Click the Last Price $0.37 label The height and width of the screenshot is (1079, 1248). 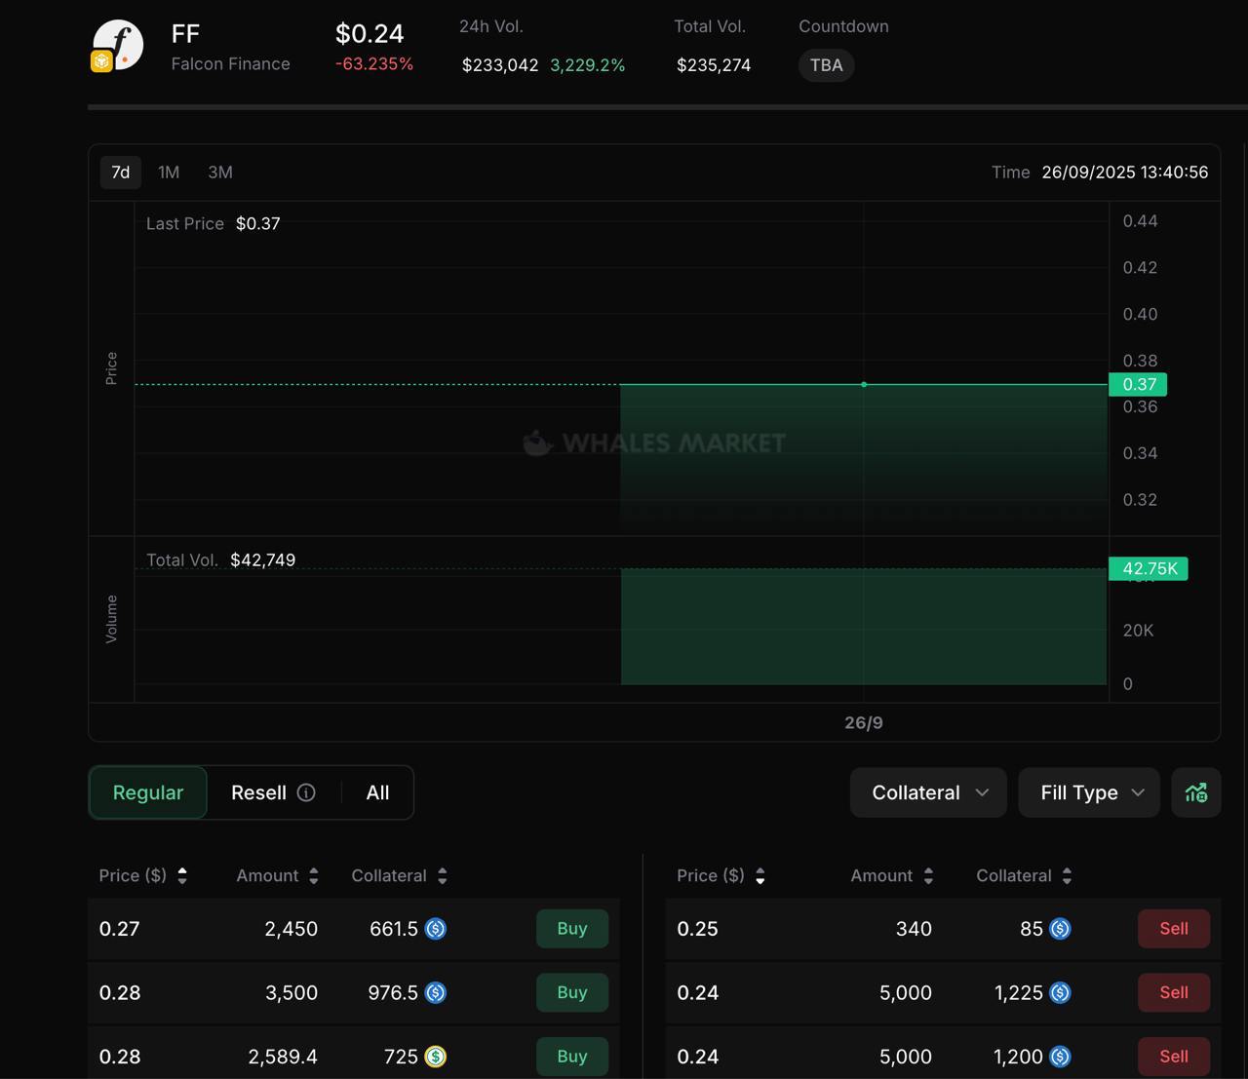point(214,223)
